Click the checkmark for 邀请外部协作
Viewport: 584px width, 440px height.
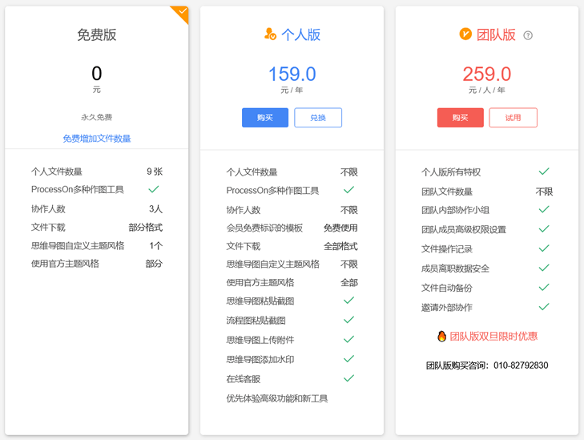click(x=544, y=307)
